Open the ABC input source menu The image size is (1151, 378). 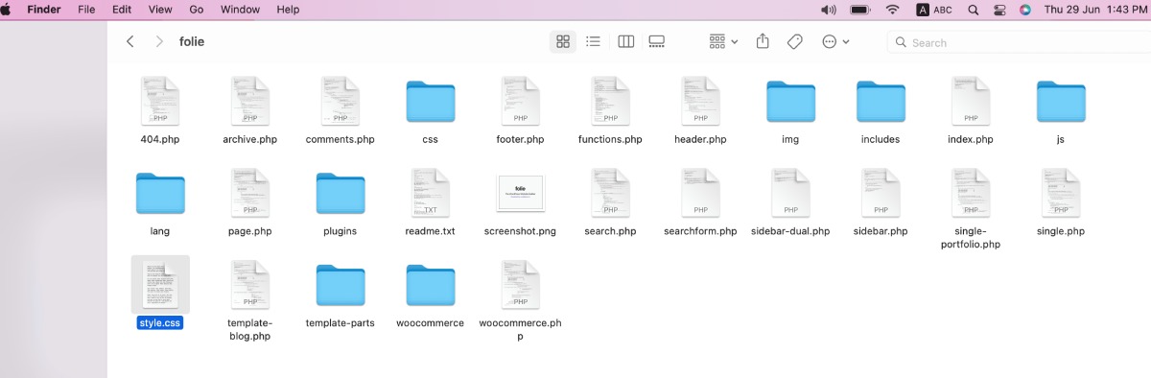click(x=934, y=9)
